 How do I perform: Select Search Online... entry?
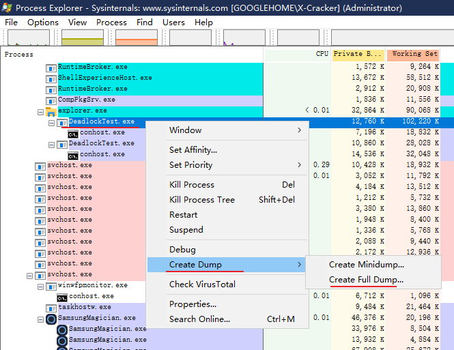[227, 319]
